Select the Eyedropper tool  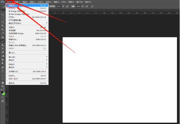pyautogui.click(x=3, y=33)
